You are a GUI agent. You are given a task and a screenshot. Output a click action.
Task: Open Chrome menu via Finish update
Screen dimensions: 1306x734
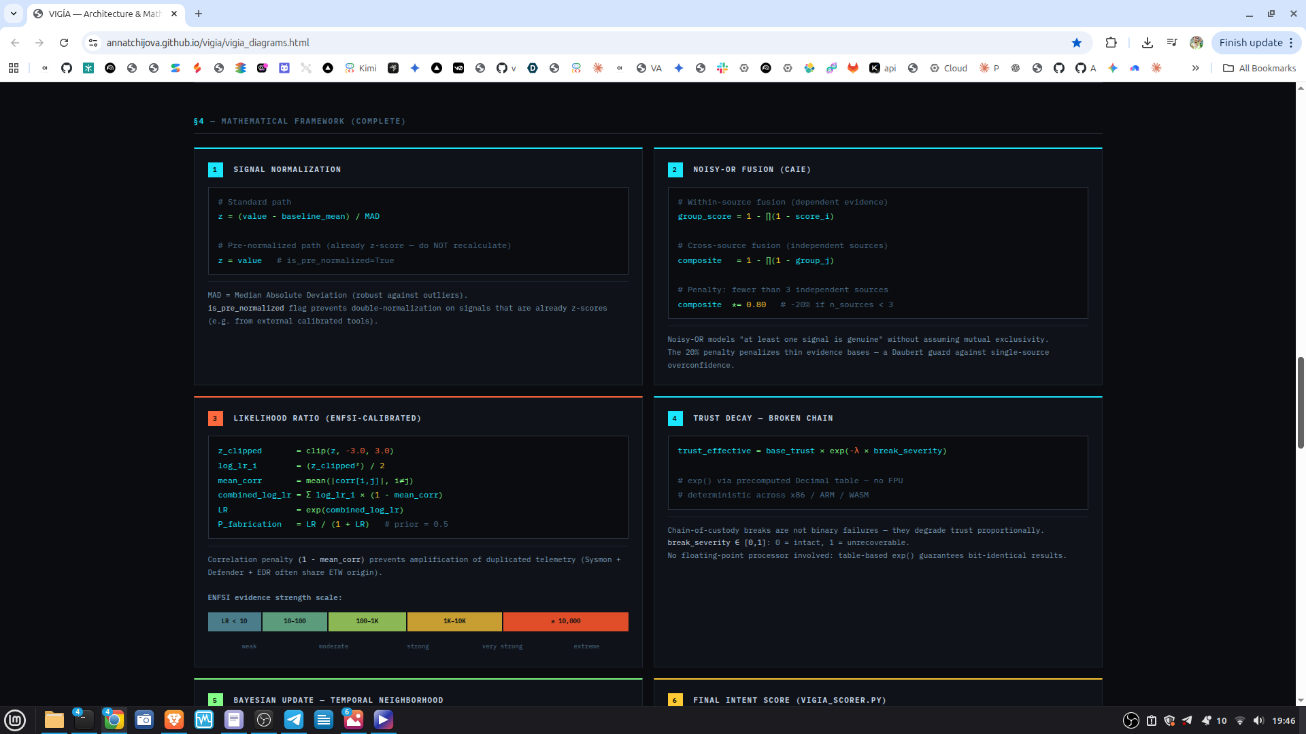[1256, 43]
